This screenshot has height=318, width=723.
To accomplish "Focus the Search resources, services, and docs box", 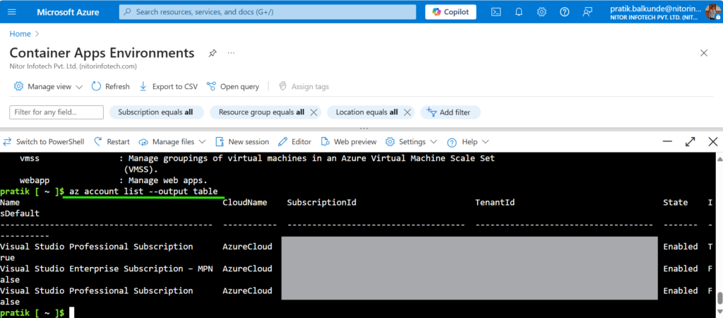I will pyautogui.click(x=268, y=12).
